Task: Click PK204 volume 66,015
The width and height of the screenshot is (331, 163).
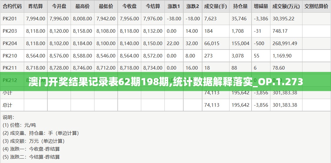Action: tap(212, 43)
